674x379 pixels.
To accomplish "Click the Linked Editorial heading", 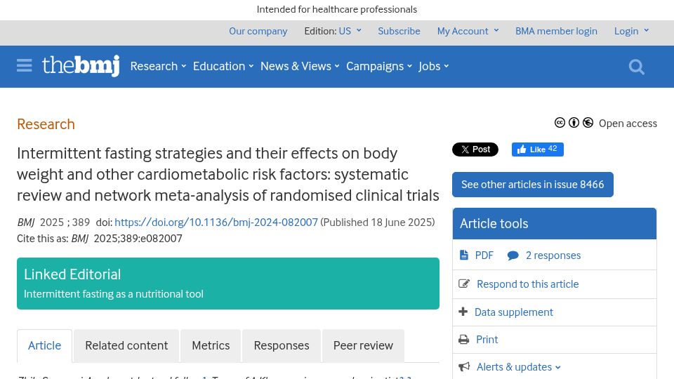I will click(x=72, y=274).
